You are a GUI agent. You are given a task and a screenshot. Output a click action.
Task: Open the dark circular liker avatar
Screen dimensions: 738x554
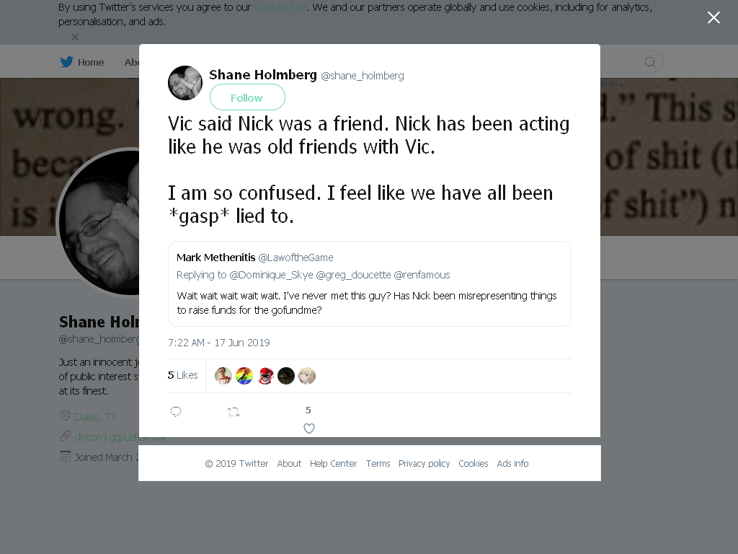click(286, 376)
